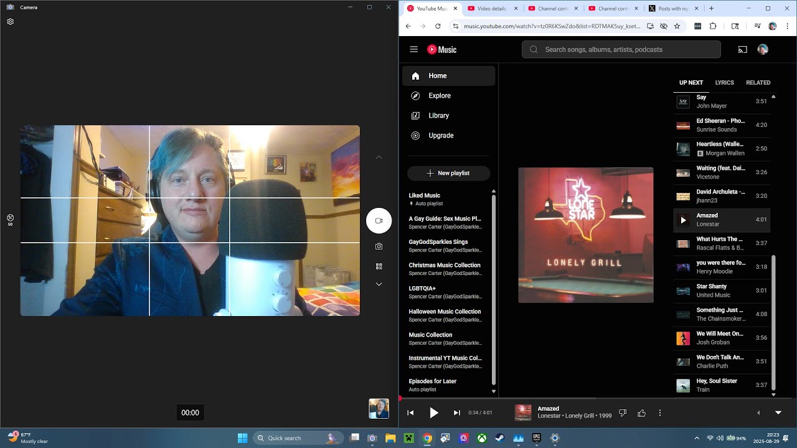797x448 pixels.
Task: Start video recording in Camera
Action: [x=379, y=221]
